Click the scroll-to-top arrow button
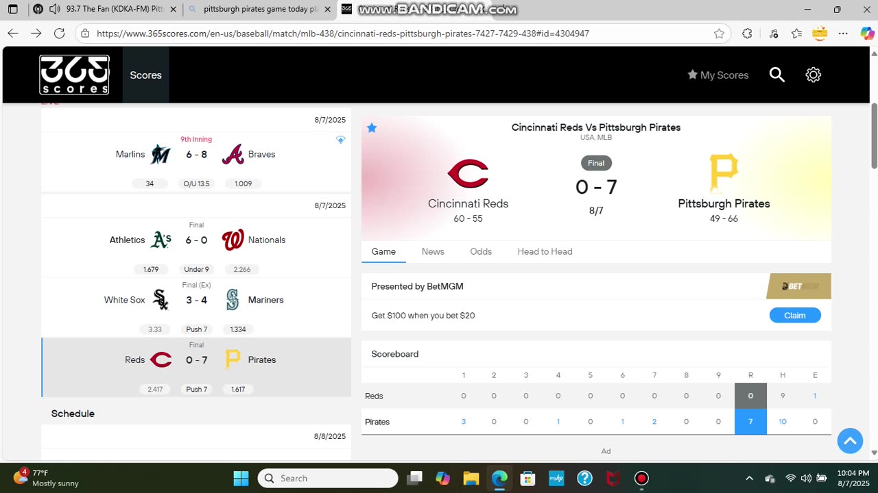The image size is (878, 493). 850,441
